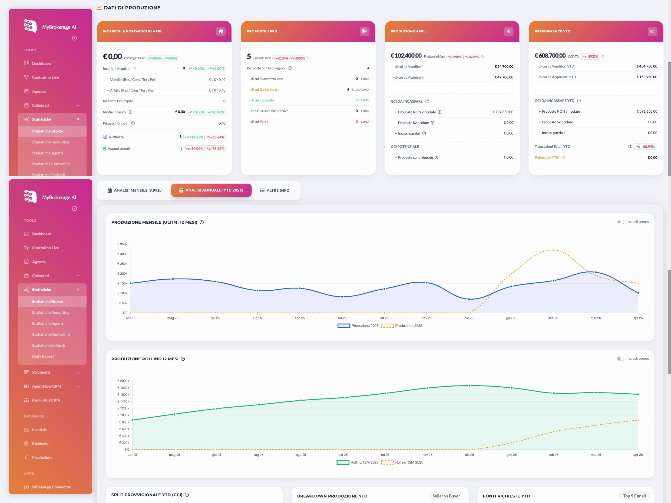
Task: Open help icon next to Potenziale YTD
Action: (563, 157)
